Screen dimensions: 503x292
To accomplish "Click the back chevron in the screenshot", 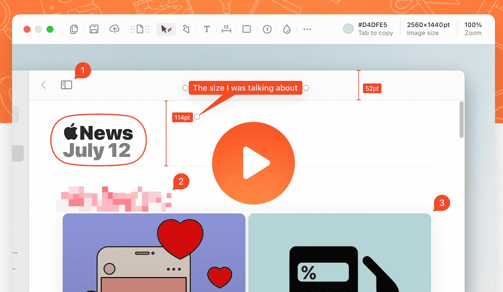I will click(x=43, y=85).
